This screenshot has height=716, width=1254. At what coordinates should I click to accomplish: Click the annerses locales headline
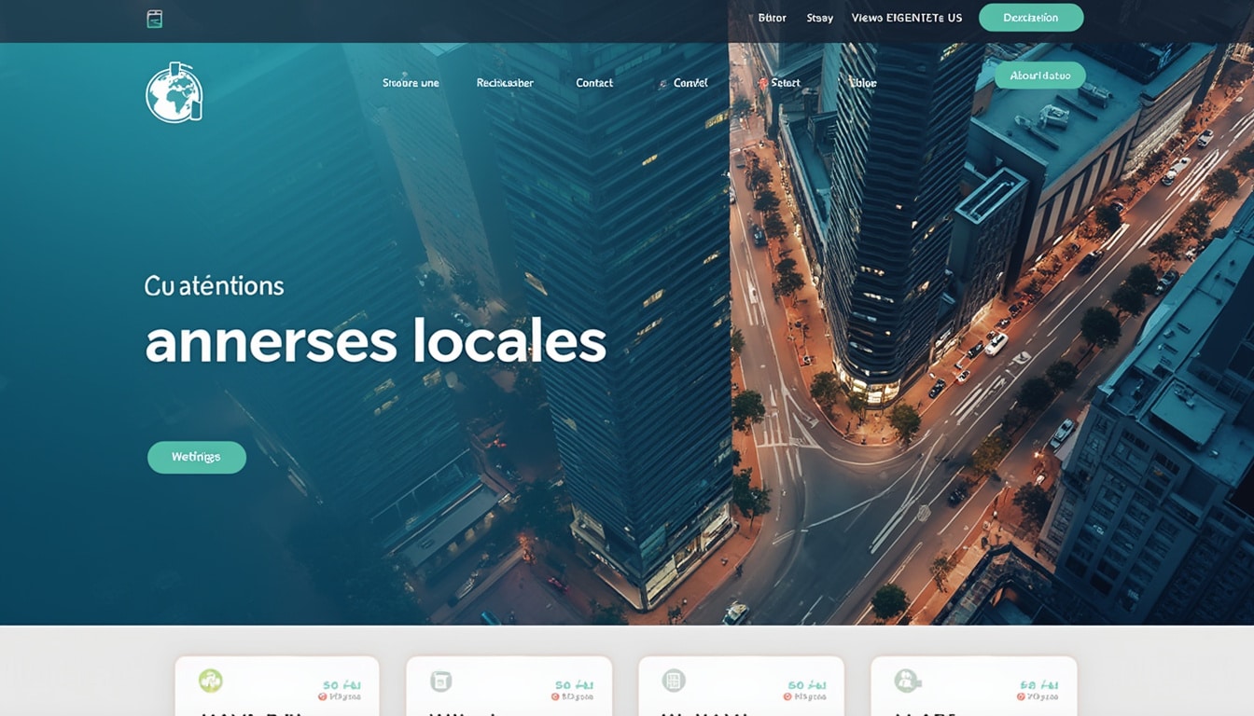pos(376,342)
